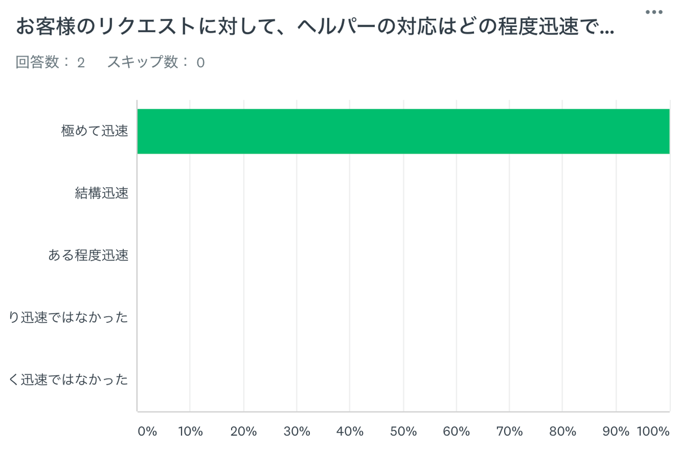Click the label ending in く迅速ではなかった
The image size is (679, 455).
pos(68,380)
